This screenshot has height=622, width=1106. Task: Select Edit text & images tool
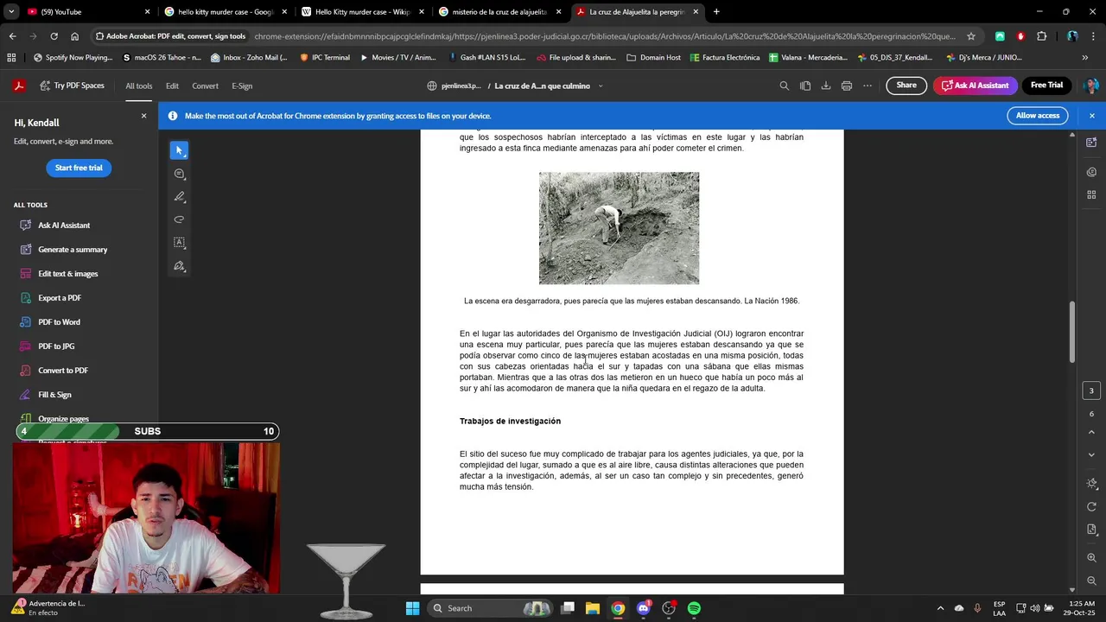tap(68, 274)
